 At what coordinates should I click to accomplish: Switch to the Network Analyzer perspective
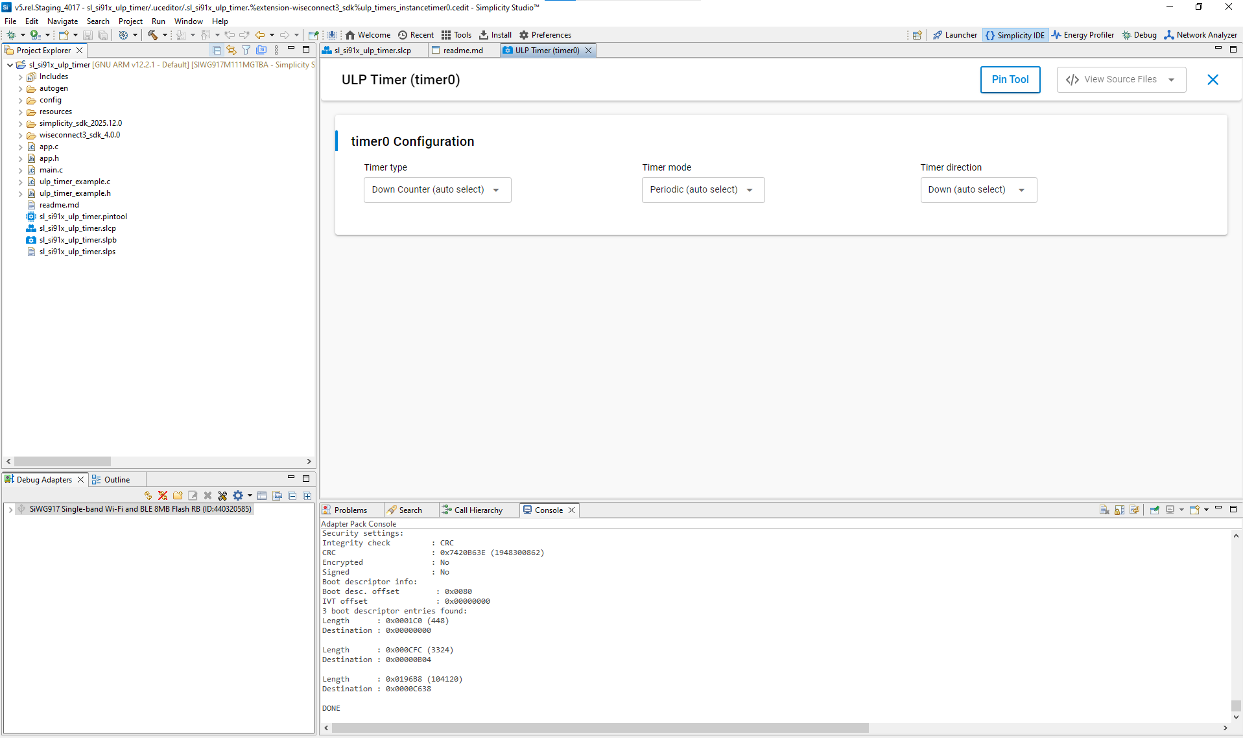1202,34
